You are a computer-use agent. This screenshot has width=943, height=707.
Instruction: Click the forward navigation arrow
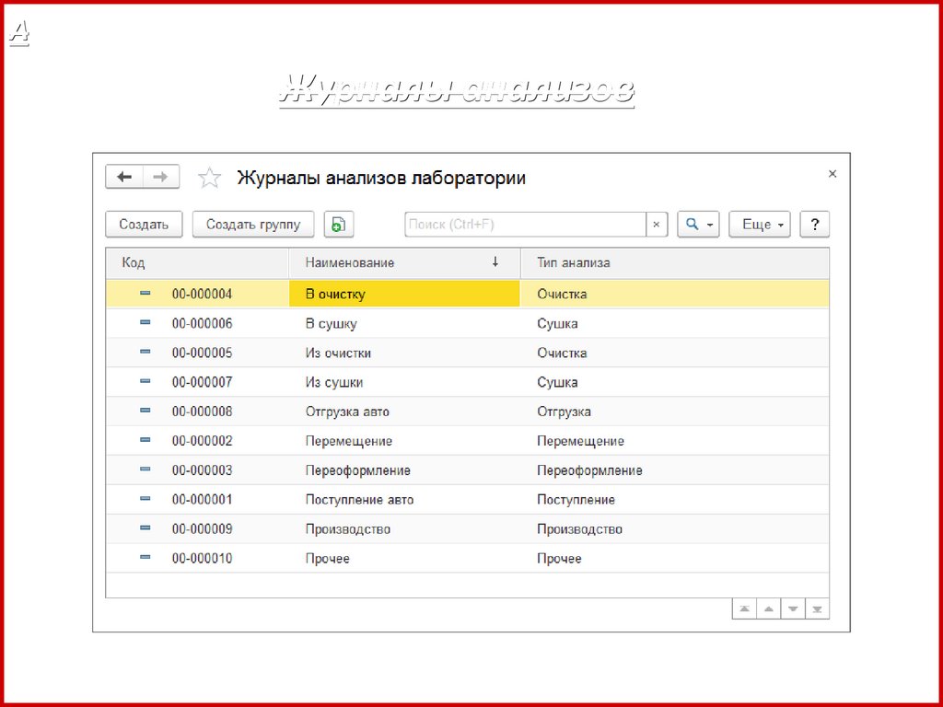160,177
